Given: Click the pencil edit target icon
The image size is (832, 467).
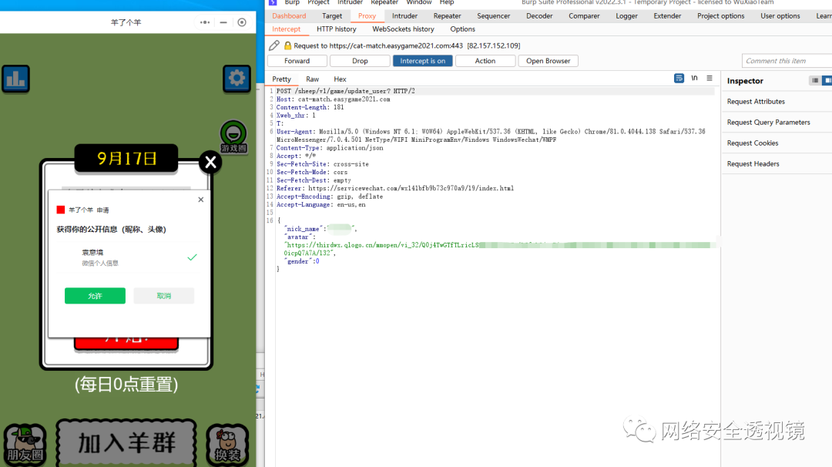Looking at the screenshot, I should 274,45.
